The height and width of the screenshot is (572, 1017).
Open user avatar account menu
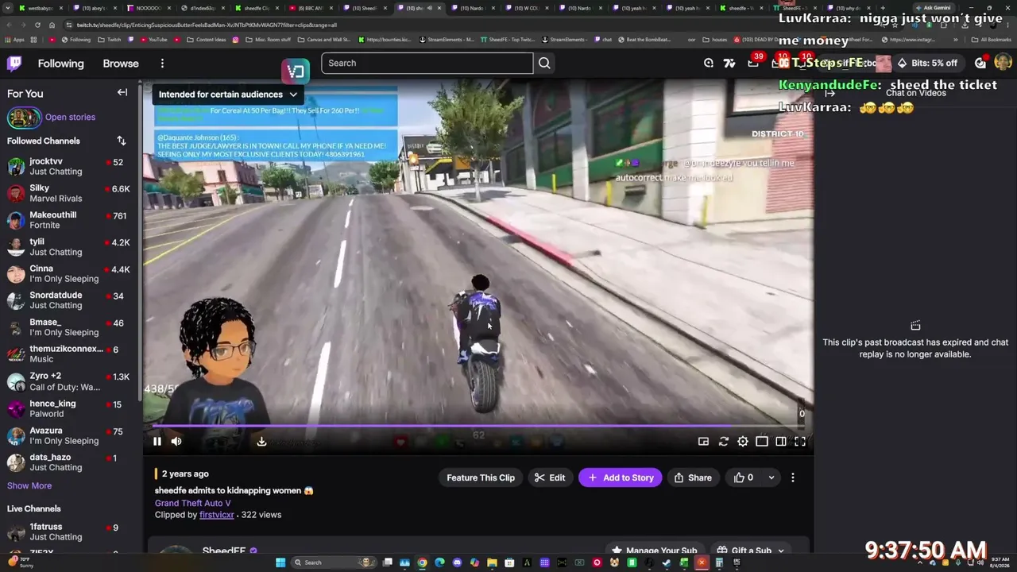click(x=1003, y=63)
